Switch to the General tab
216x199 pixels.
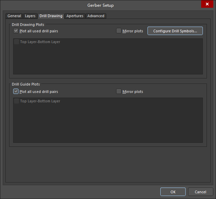pos(14,16)
